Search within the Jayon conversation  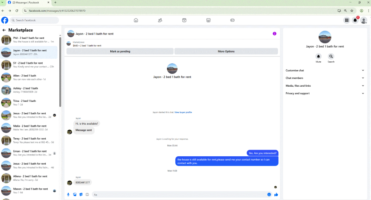coord(331,56)
